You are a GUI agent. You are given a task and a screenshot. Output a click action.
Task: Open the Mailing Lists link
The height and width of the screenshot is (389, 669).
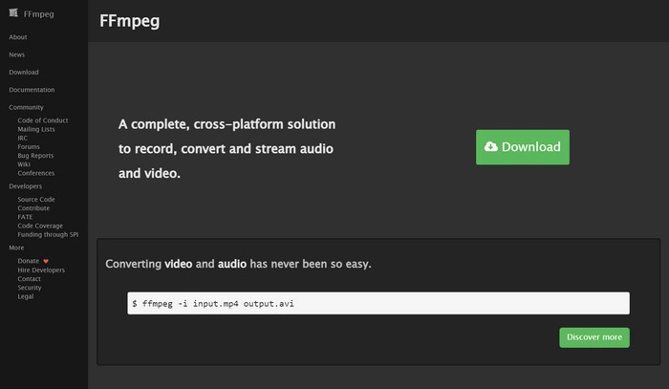(x=36, y=129)
